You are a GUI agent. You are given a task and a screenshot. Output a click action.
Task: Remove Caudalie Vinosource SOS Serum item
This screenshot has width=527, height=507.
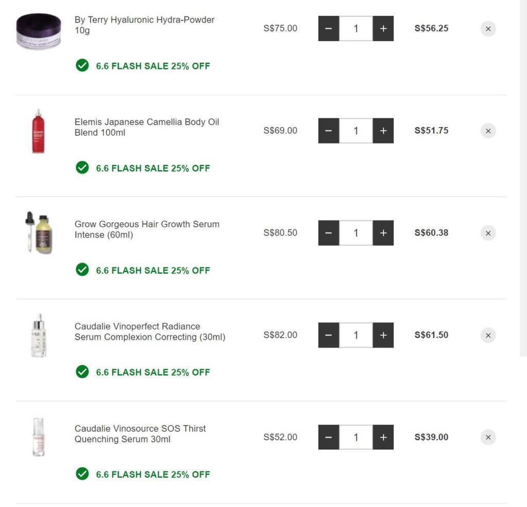pyautogui.click(x=488, y=438)
